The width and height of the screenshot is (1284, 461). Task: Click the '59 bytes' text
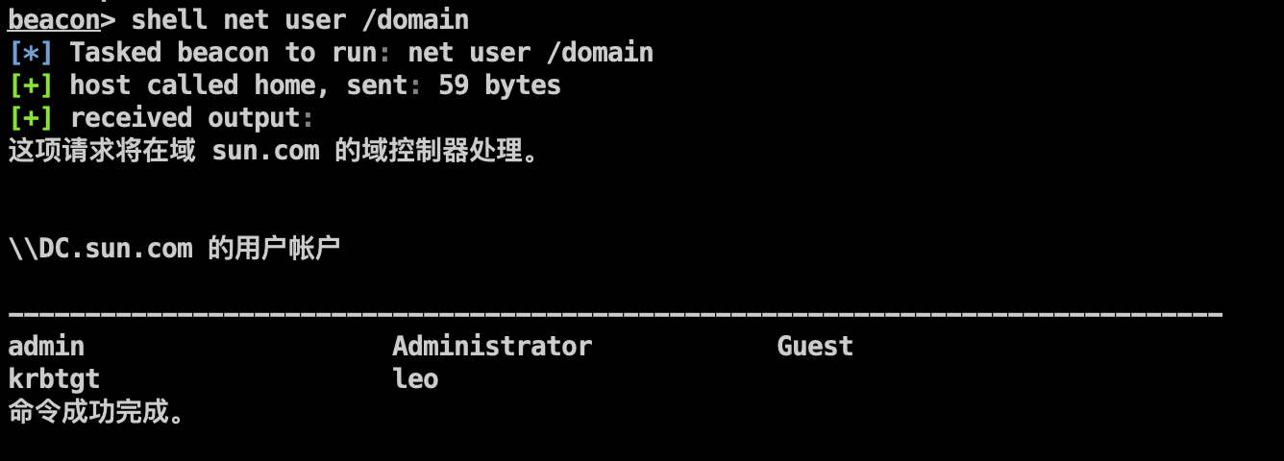(500, 85)
